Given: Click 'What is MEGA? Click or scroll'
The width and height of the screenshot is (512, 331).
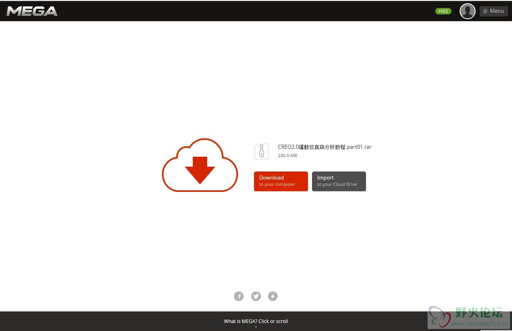Looking at the screenshot, I should point(256,321).
